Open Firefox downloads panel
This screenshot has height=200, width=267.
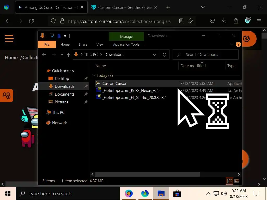(224, 21)
